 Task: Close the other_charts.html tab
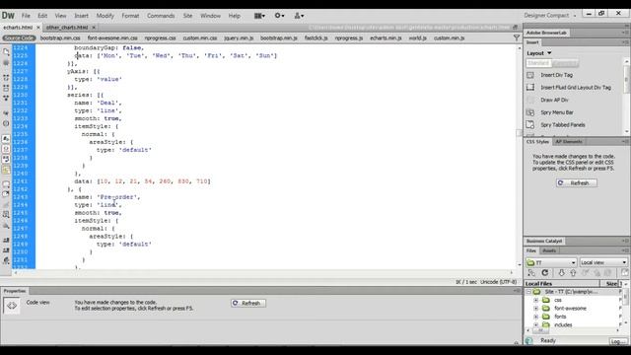(x=94, y=28)
